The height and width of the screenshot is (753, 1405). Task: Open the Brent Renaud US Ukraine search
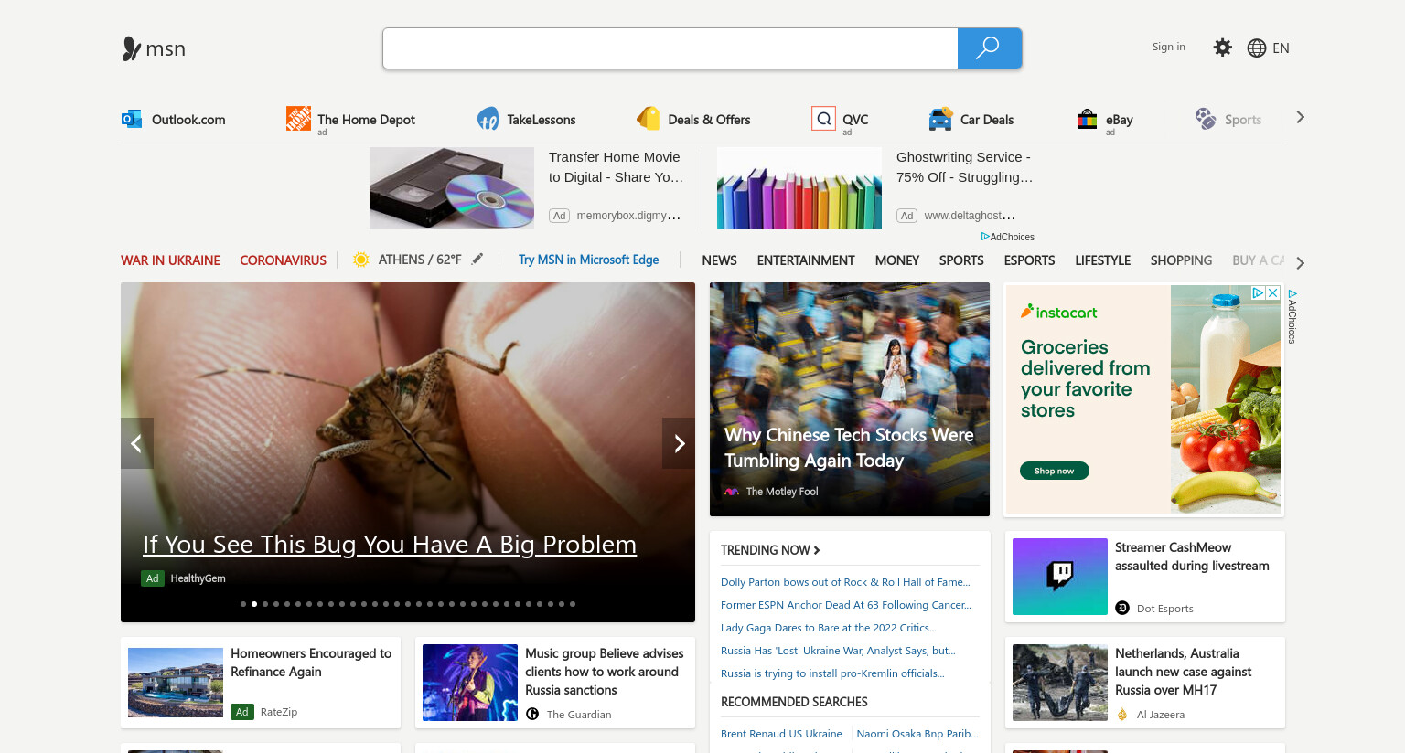click(781, 734)
